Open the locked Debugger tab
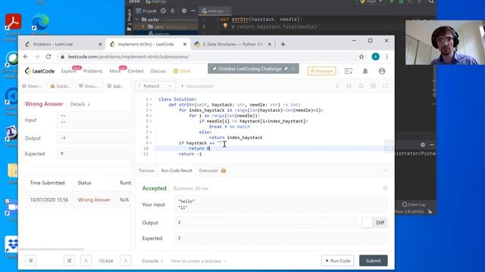Screen dimensions: 485x272 [x=212, y=171]
